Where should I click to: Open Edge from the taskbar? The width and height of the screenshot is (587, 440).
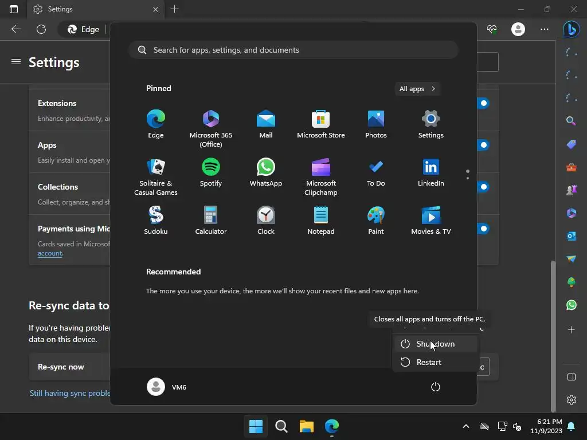332,426
